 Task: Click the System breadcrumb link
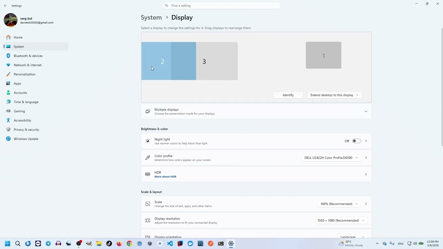pyautogui.click(x=151, y=17)
